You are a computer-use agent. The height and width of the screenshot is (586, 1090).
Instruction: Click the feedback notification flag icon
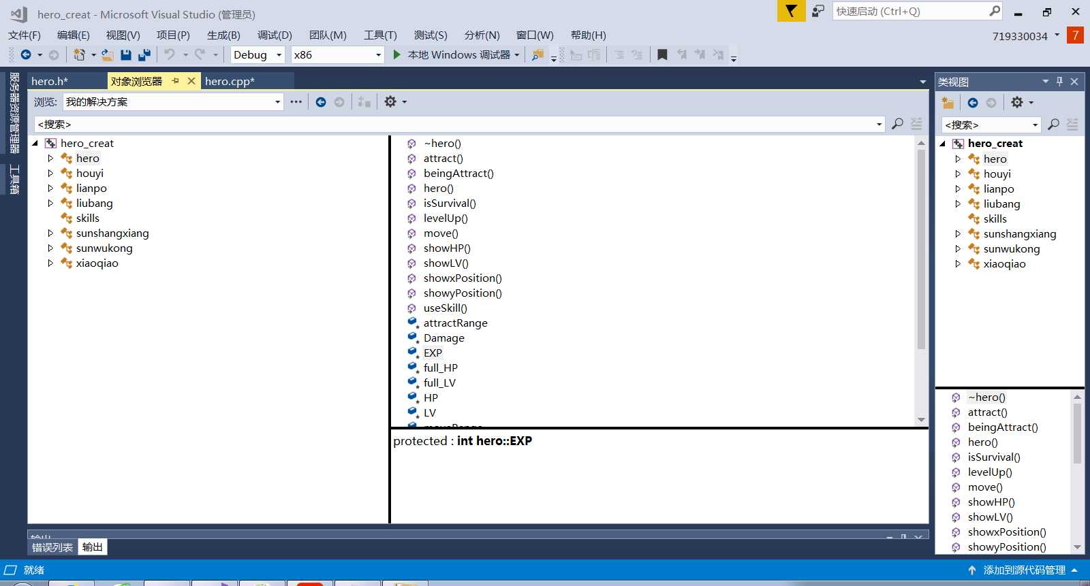[791, 11]
